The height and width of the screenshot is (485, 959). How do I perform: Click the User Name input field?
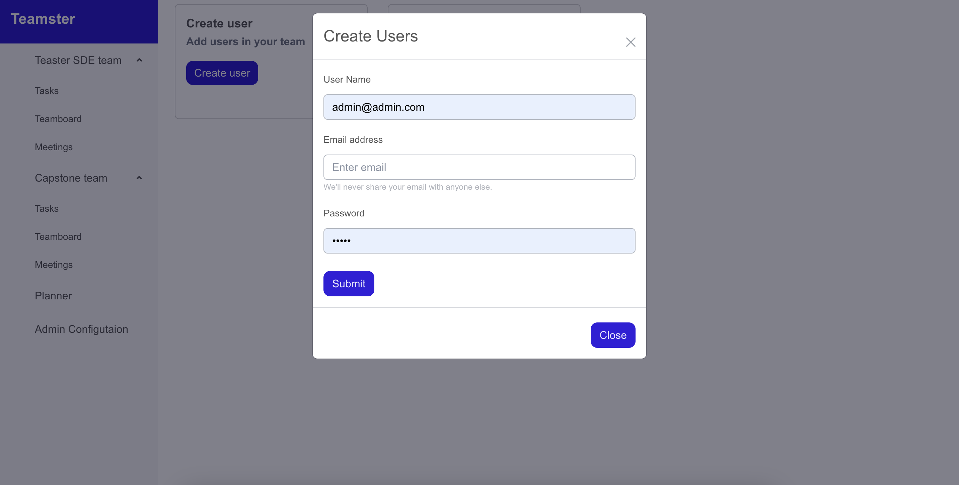[x=479, y=107]
